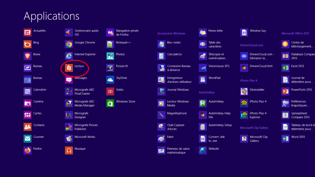This screenshot has width=315, height=177.
Task: Open Microsoft Clip Gallery icon
Action: (x=244, y=139)
